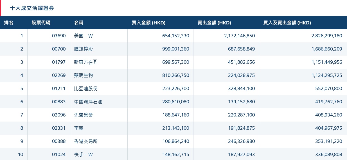Select sell amount 187,927,093
This screenshot has width=347, height=160.
pyautogui.click(x=242, y=154)
